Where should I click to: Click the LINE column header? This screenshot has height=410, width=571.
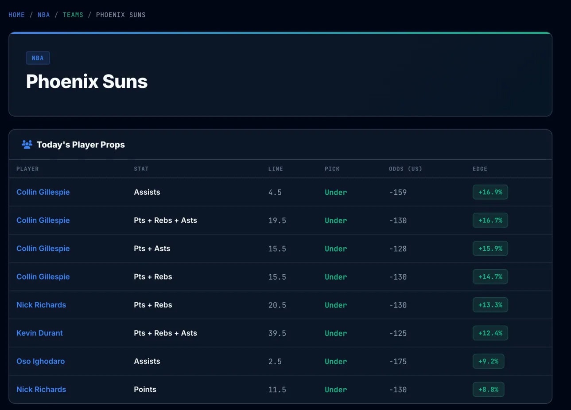tap(276, 169)
